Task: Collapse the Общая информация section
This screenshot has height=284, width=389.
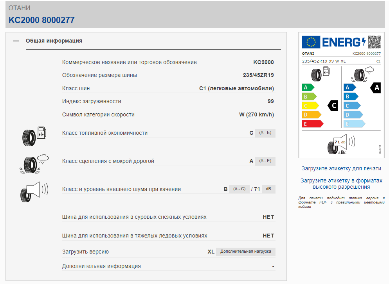Action: [x=16, y=41]
